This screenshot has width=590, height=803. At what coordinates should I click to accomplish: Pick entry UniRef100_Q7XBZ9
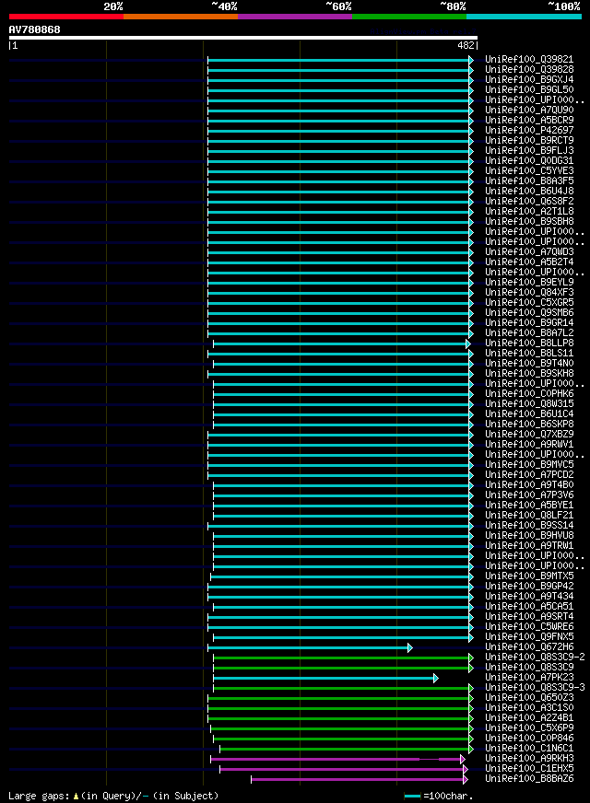(529, 435)
